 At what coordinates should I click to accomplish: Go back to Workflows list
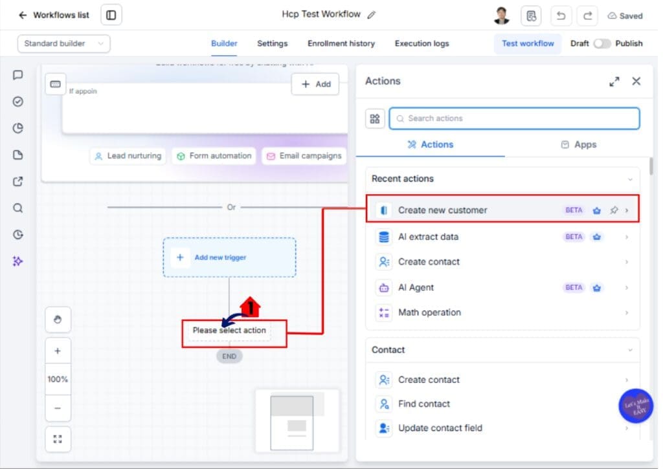[54, 16]
